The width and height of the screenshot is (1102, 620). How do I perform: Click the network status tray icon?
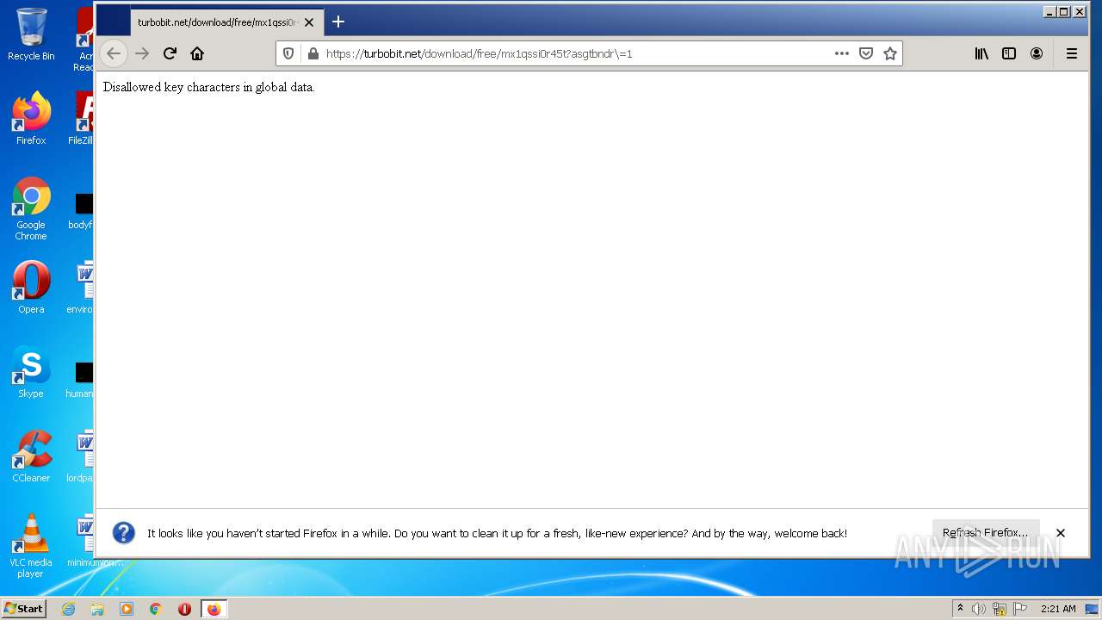(x=999, y=609)
